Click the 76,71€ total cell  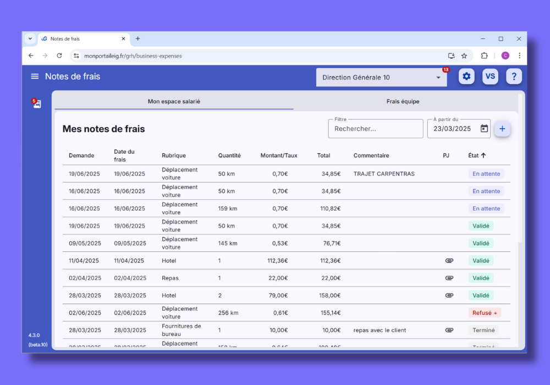click(x=332, y=243)
